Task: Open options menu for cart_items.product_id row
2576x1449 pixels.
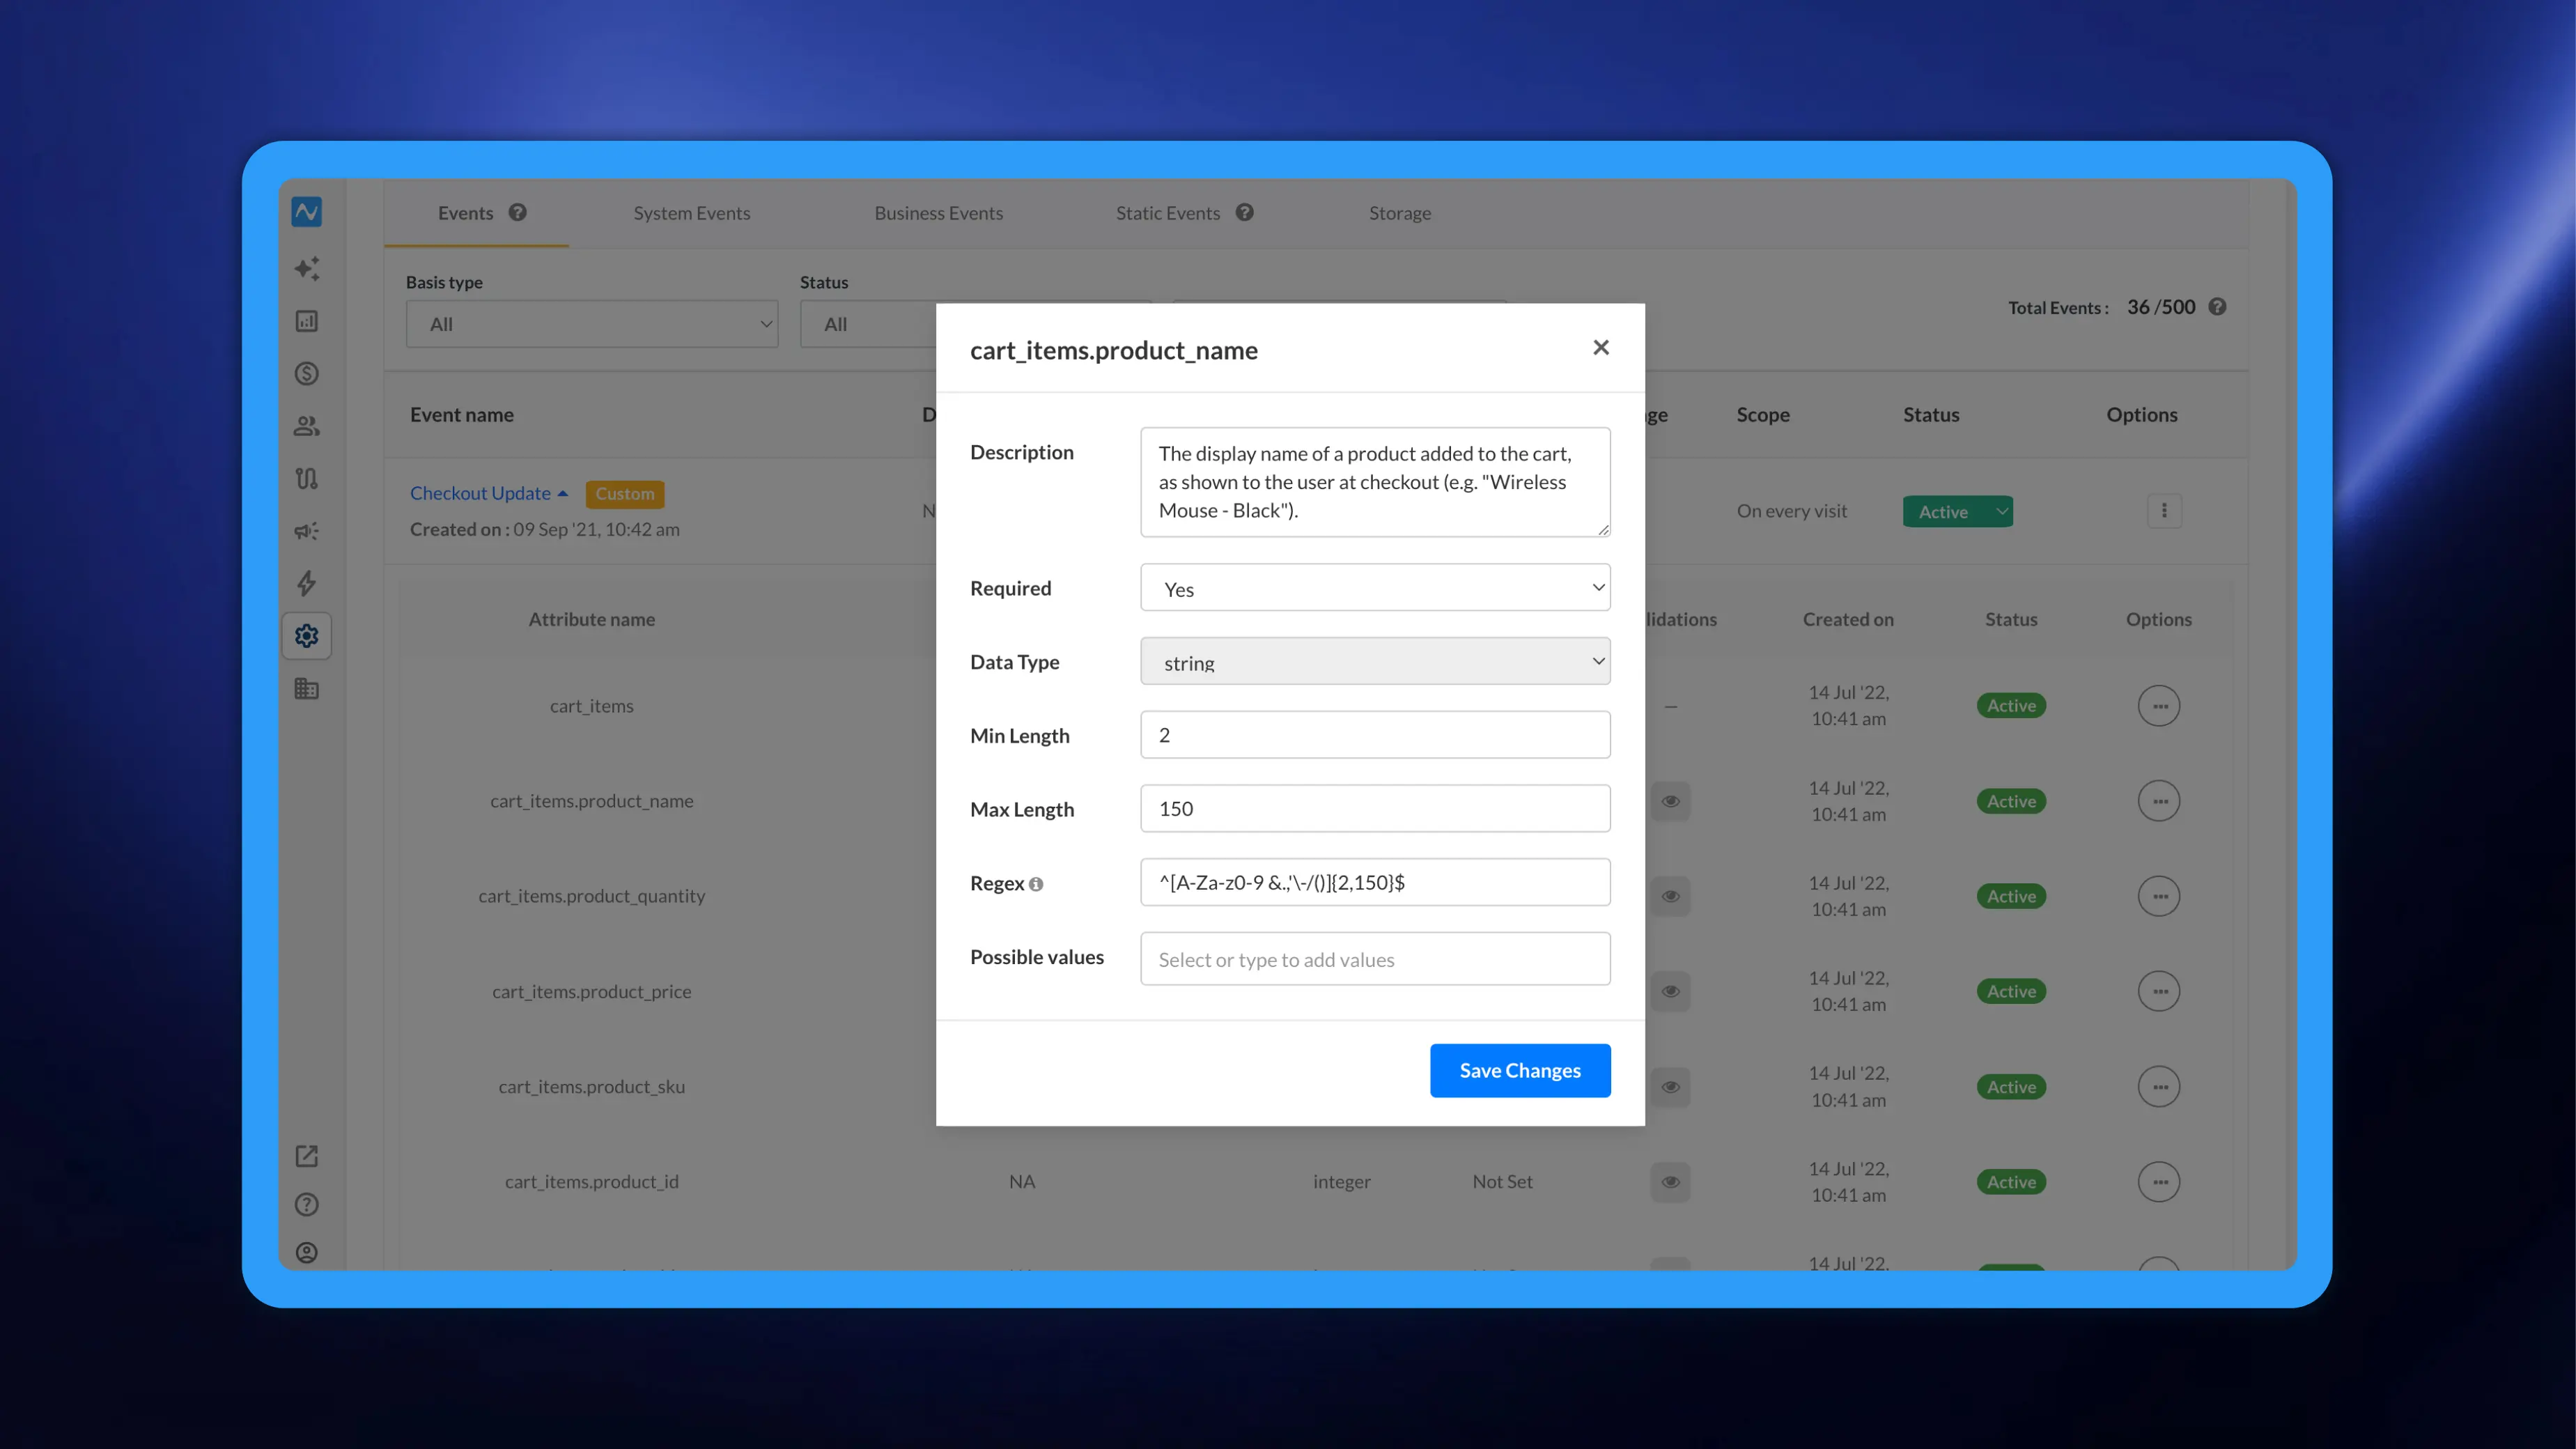Action: pos(2159,1182)
